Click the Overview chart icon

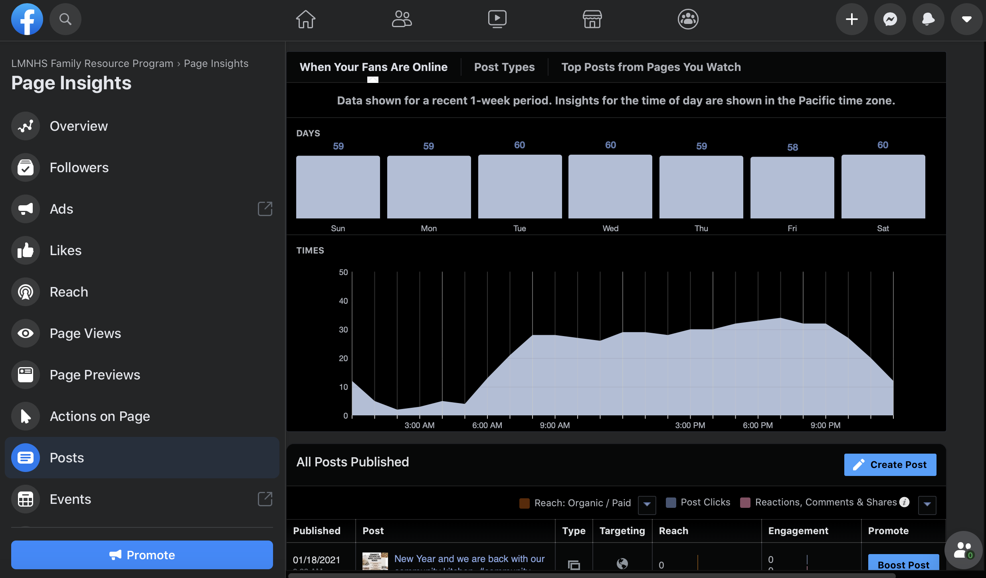pos(26,126)
